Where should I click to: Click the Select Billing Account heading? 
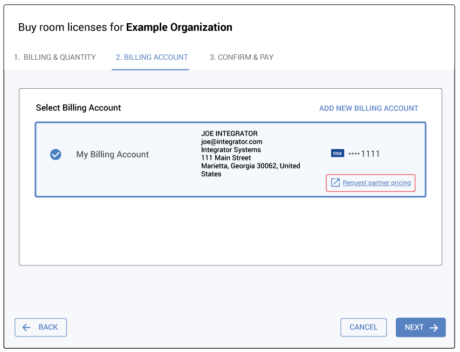[78, 108]
